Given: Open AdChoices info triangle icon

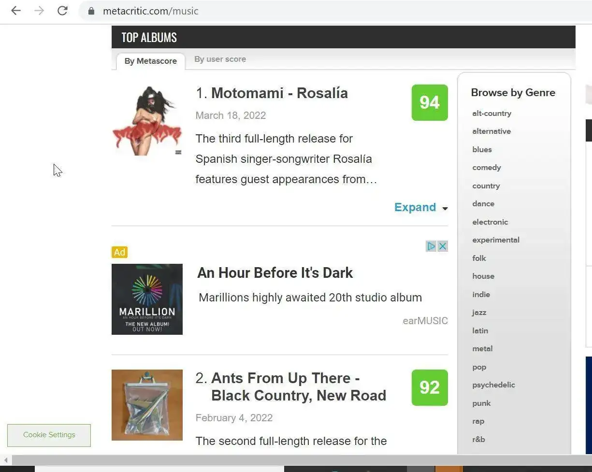Looking at the screenshot, I should pyautogui.click(x=431, y=246).
